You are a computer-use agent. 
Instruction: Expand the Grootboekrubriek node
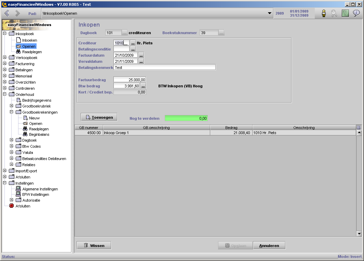pos(11,106)
